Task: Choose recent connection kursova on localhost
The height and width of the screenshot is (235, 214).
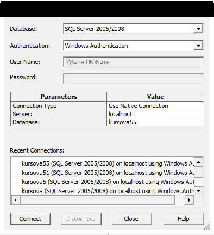Action: pos(103,191)
